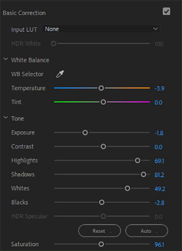Click the Contrast slider knob

[103, 147]
